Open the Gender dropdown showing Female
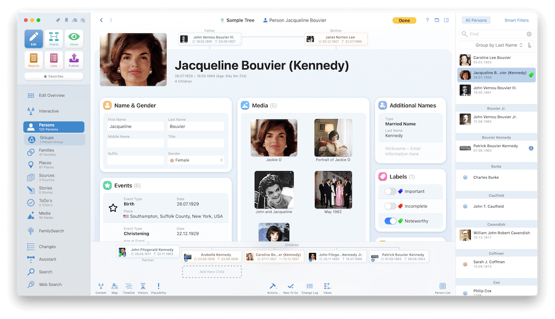 196,160
